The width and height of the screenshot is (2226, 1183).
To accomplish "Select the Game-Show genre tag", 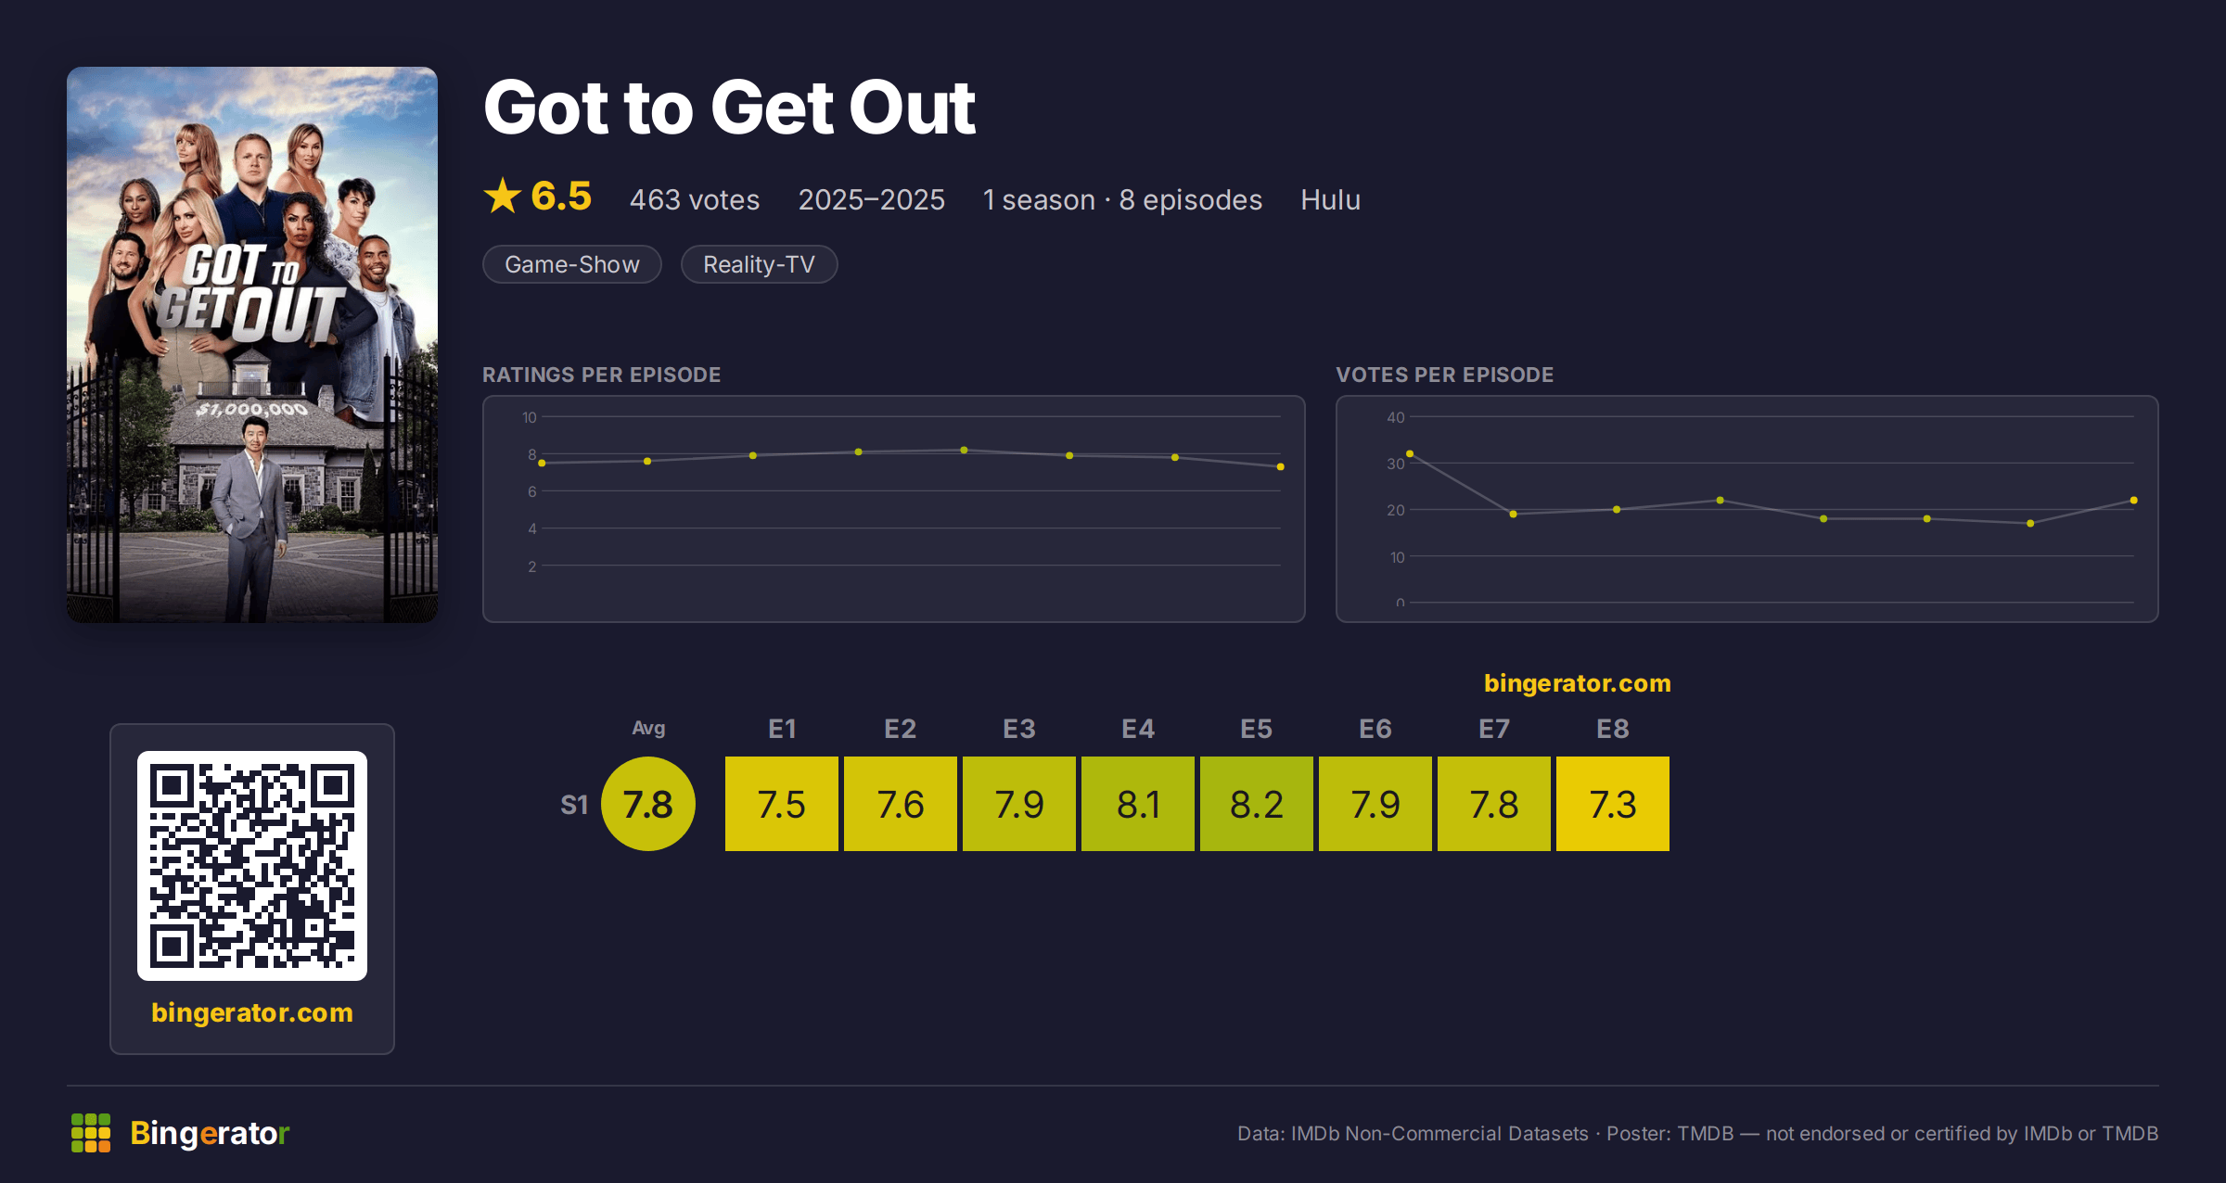I will click(x=572, y=264).
